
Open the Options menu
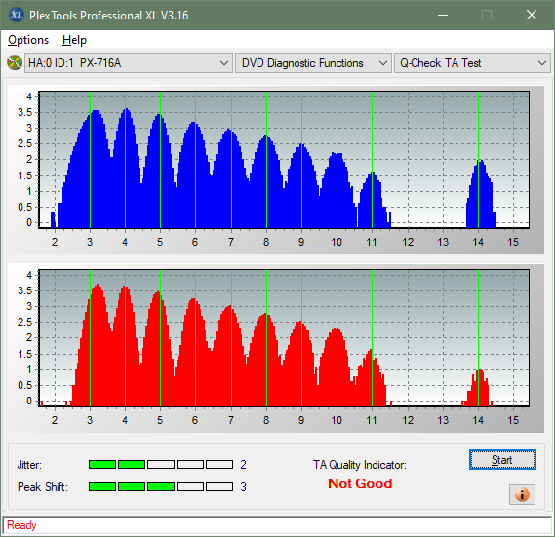click(x=28, y=40)
